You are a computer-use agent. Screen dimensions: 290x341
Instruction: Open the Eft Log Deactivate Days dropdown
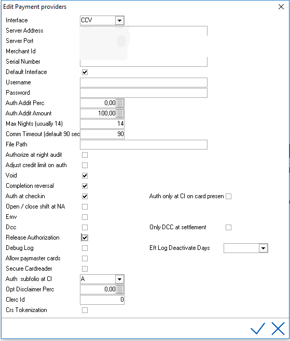pos(263,248)
